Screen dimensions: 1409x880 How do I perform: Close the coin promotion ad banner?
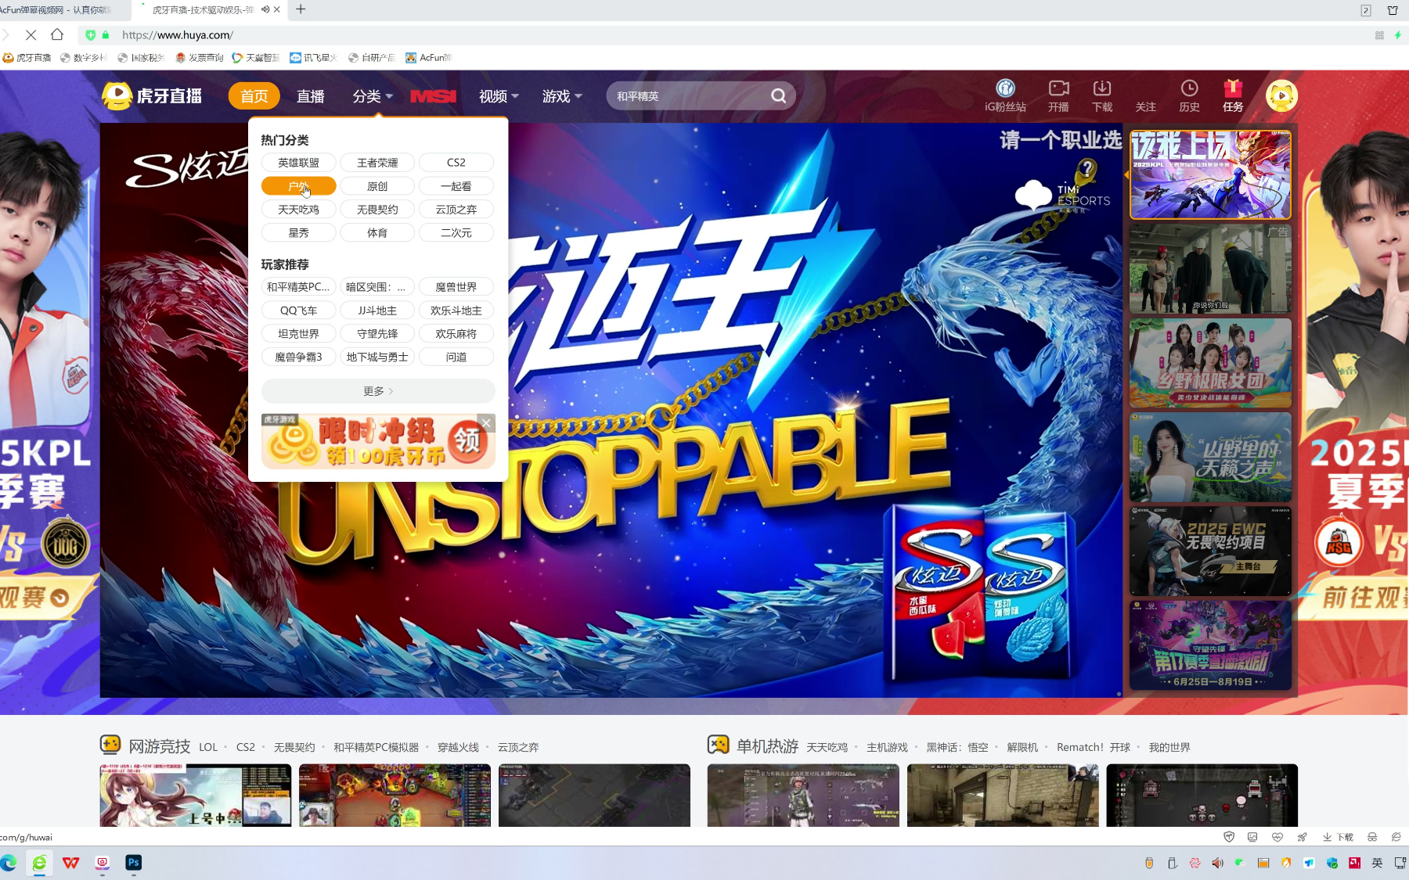point(486,423)
